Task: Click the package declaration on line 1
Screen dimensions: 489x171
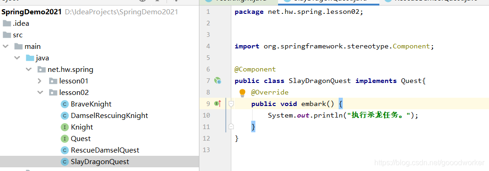Action: pos(299,12)
